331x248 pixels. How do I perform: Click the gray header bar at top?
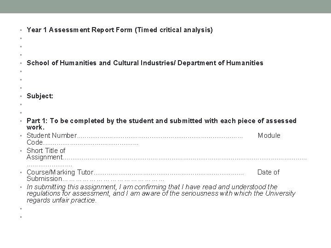click(x=165, y=6)
